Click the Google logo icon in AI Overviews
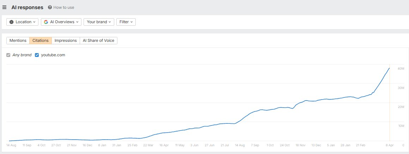The height and width of the screenshot is (154, 409). [46, 22]
